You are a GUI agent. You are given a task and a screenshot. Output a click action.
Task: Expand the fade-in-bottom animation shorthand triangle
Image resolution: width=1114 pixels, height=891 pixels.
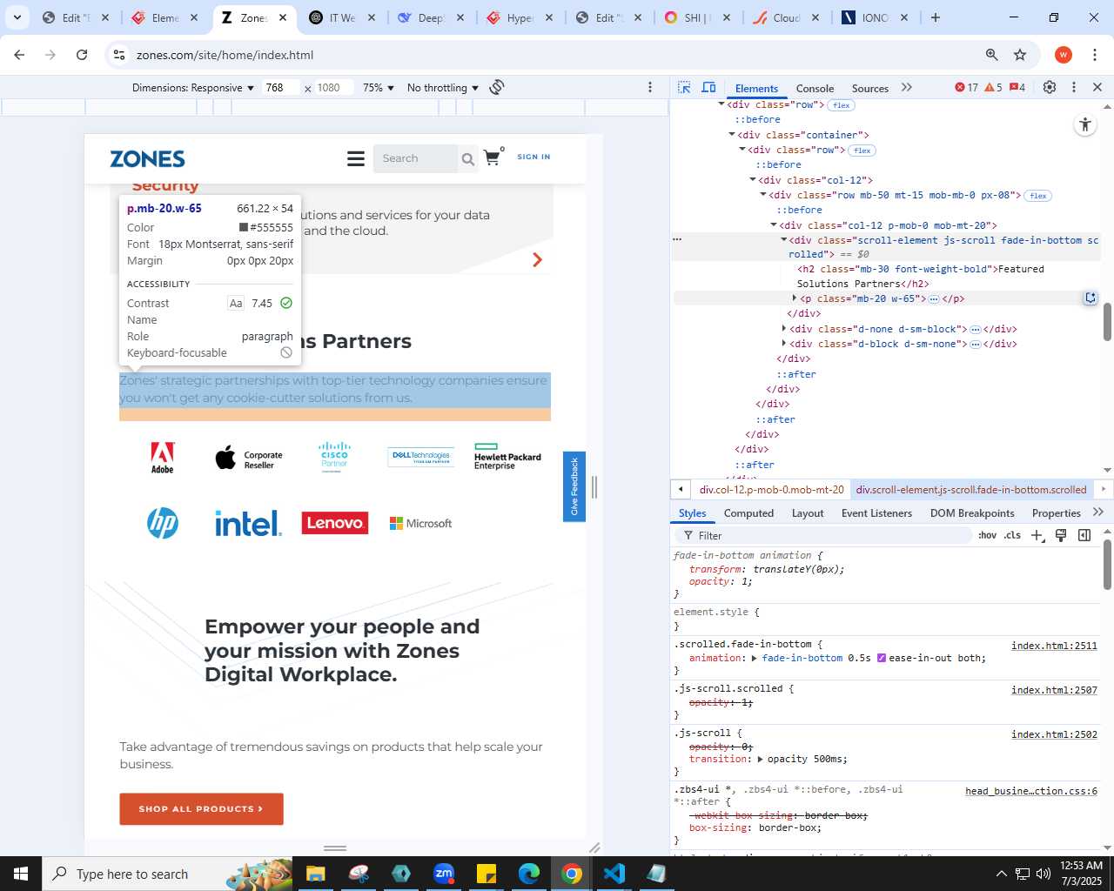pyautogui.click(x=755, y=659)
